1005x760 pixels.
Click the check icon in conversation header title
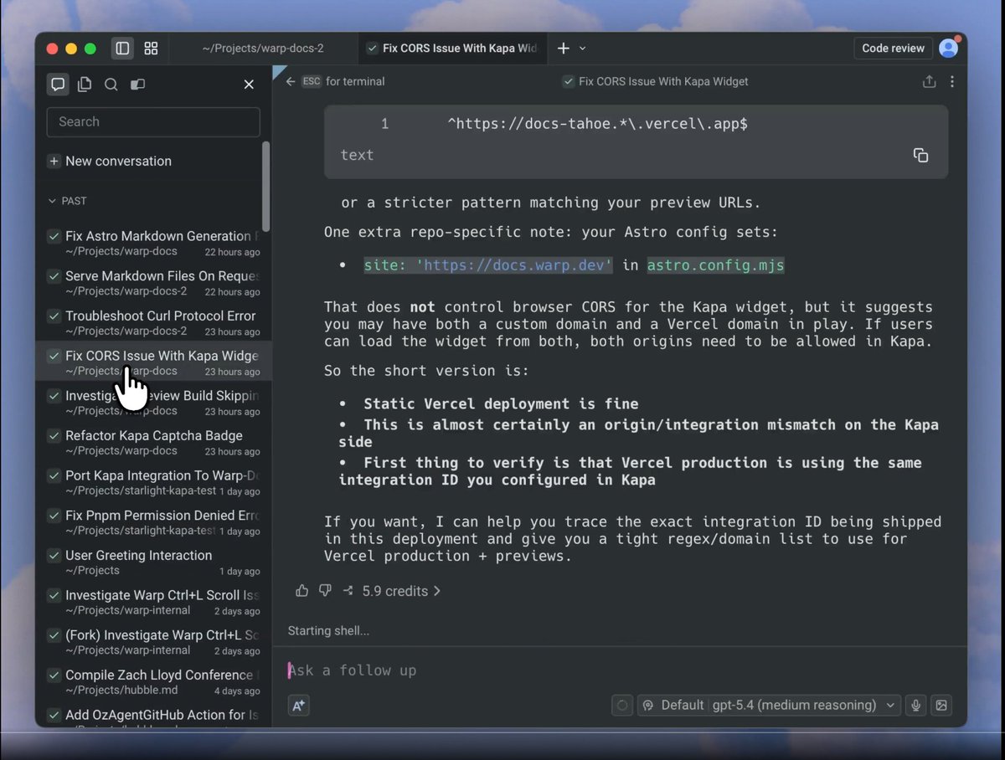568,81
